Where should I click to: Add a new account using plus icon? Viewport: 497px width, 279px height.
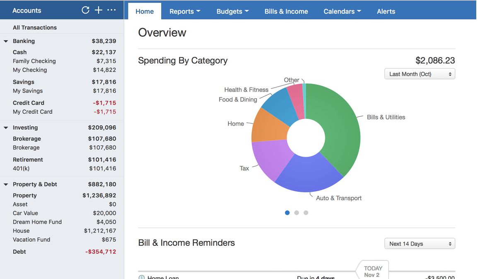click(98, 10)
